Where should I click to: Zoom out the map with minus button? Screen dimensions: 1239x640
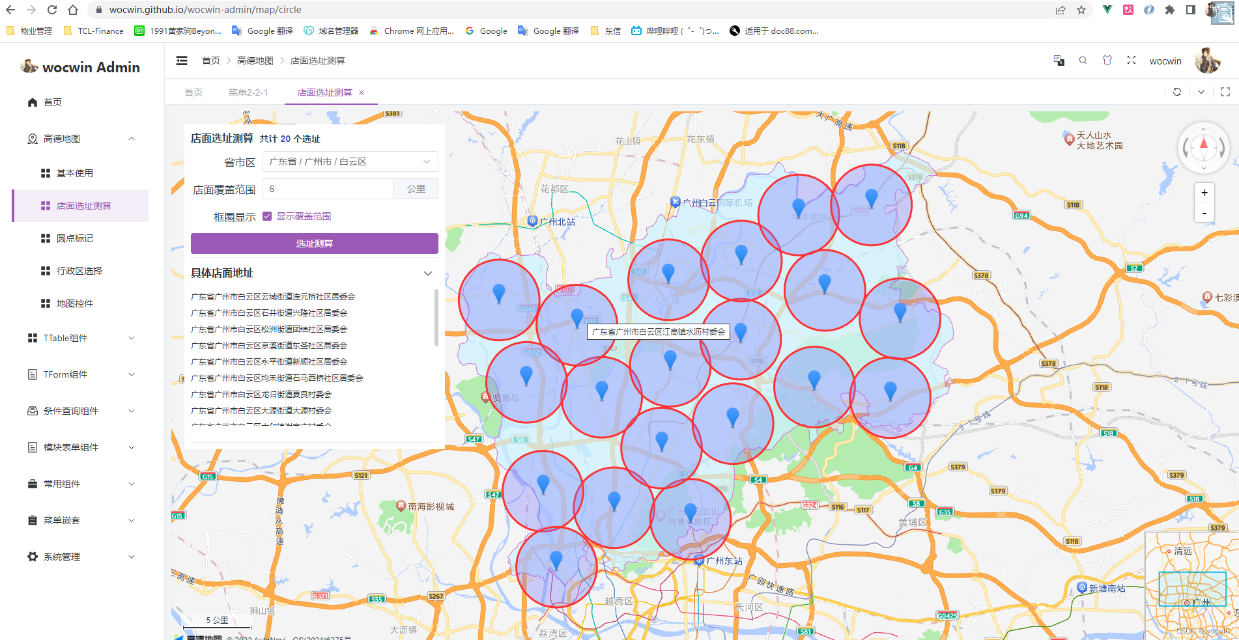[x=1204, y=213]
